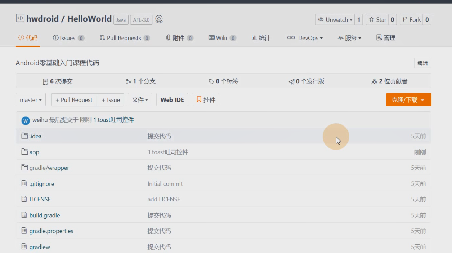This screenshot has height=253, width=452.
Task: Click the build.gradle file icon
Action: pos(24,215)
